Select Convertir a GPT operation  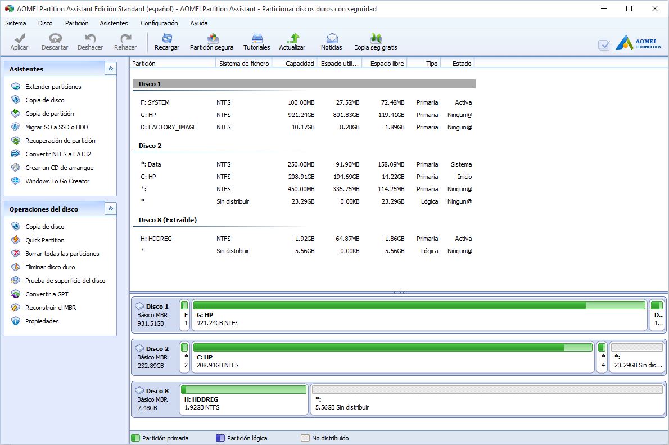pyautogui.click(x=47, y=294)
